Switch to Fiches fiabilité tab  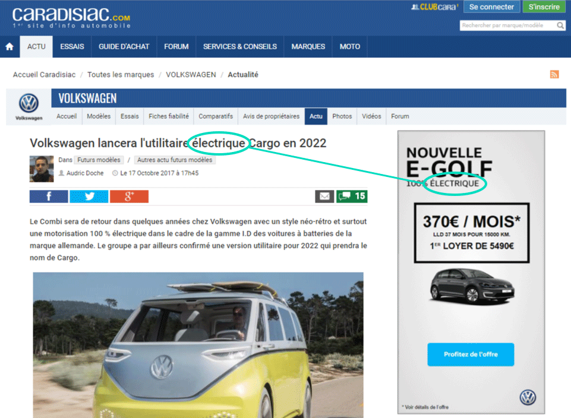tap(169, 116)
